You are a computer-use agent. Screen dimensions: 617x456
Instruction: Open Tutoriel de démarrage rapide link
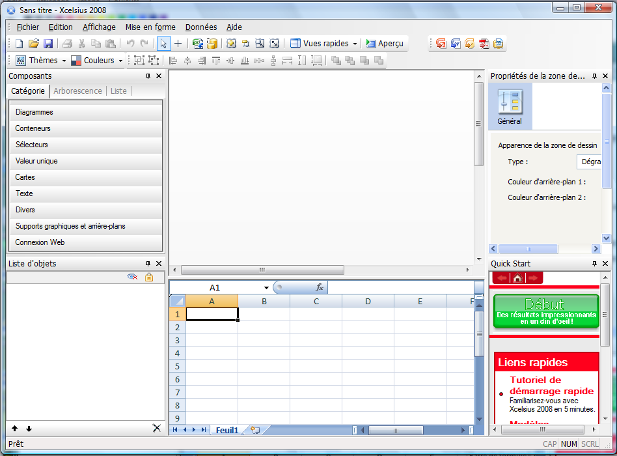[552, 386]
